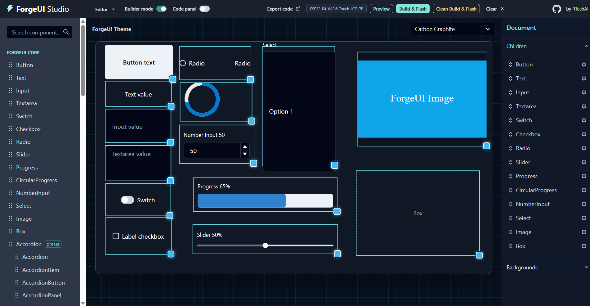Screen dimensions: 590x306
Task: Click the GitHub logo icon
Action: 557,9
